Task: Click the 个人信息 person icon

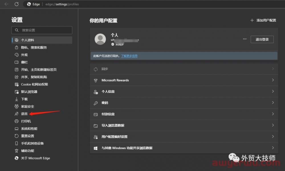Action: click(x=95, y=92)
